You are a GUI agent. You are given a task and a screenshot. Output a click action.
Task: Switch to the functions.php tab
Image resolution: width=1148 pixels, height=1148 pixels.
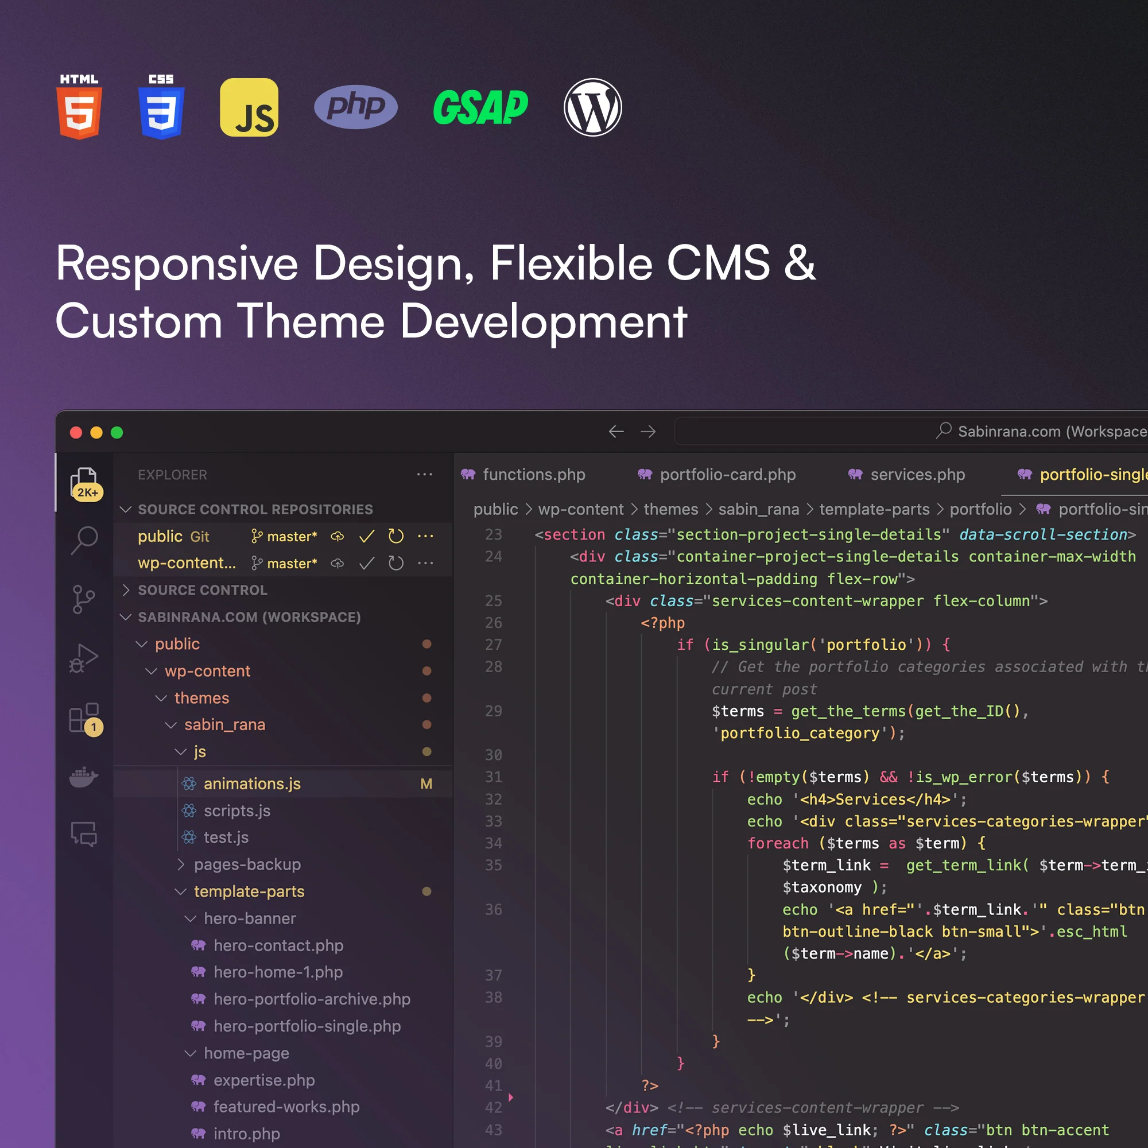(533, 474)
